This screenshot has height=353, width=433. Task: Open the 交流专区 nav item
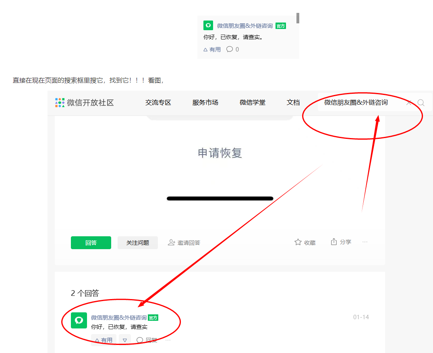coord(158,103)
